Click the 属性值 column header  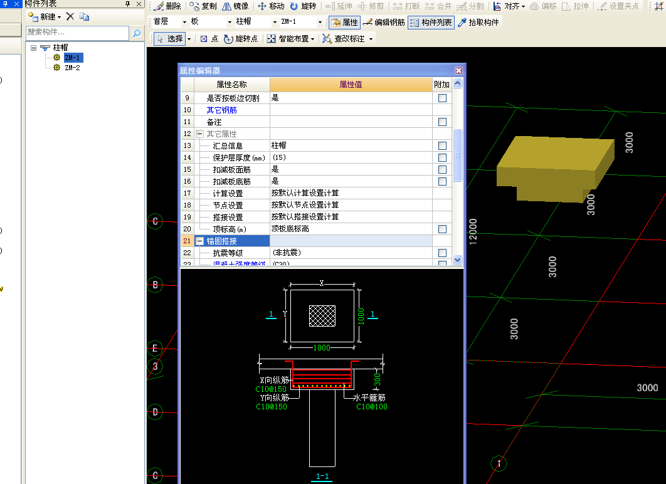click(x=351, y=85)
